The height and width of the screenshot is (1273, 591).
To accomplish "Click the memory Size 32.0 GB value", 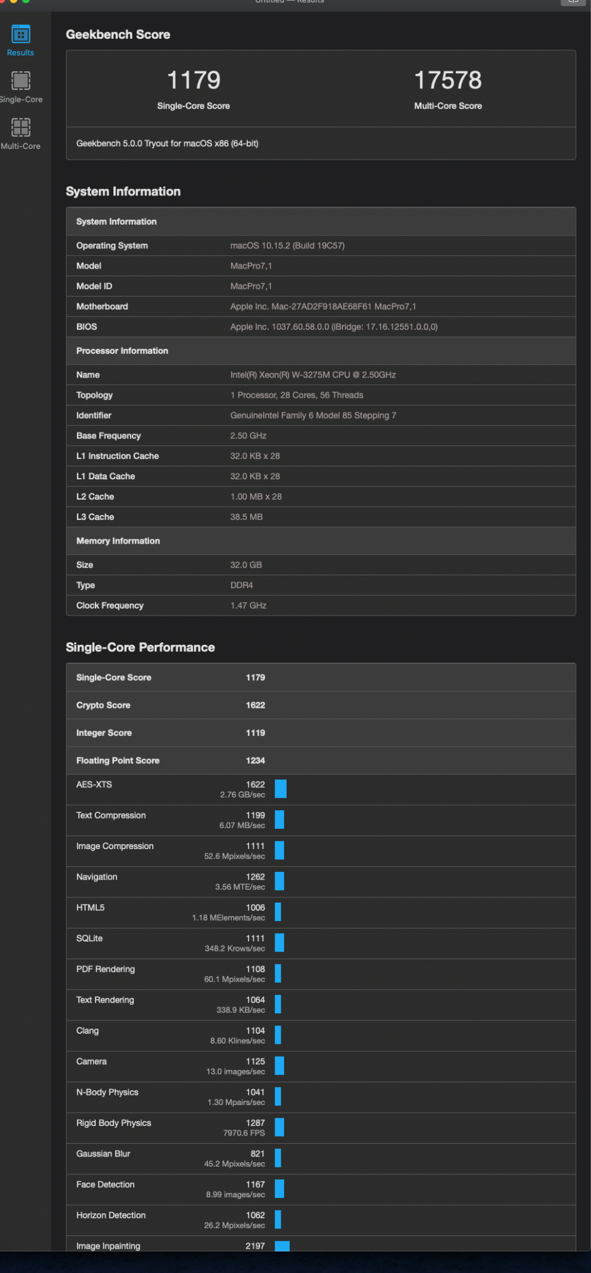I will click(x=246, y=565).
